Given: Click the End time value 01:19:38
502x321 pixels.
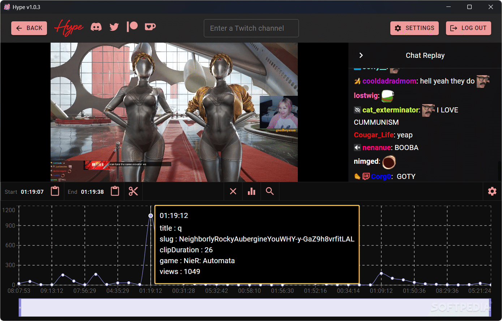Looking at the screenshot, I should point(92,192).
